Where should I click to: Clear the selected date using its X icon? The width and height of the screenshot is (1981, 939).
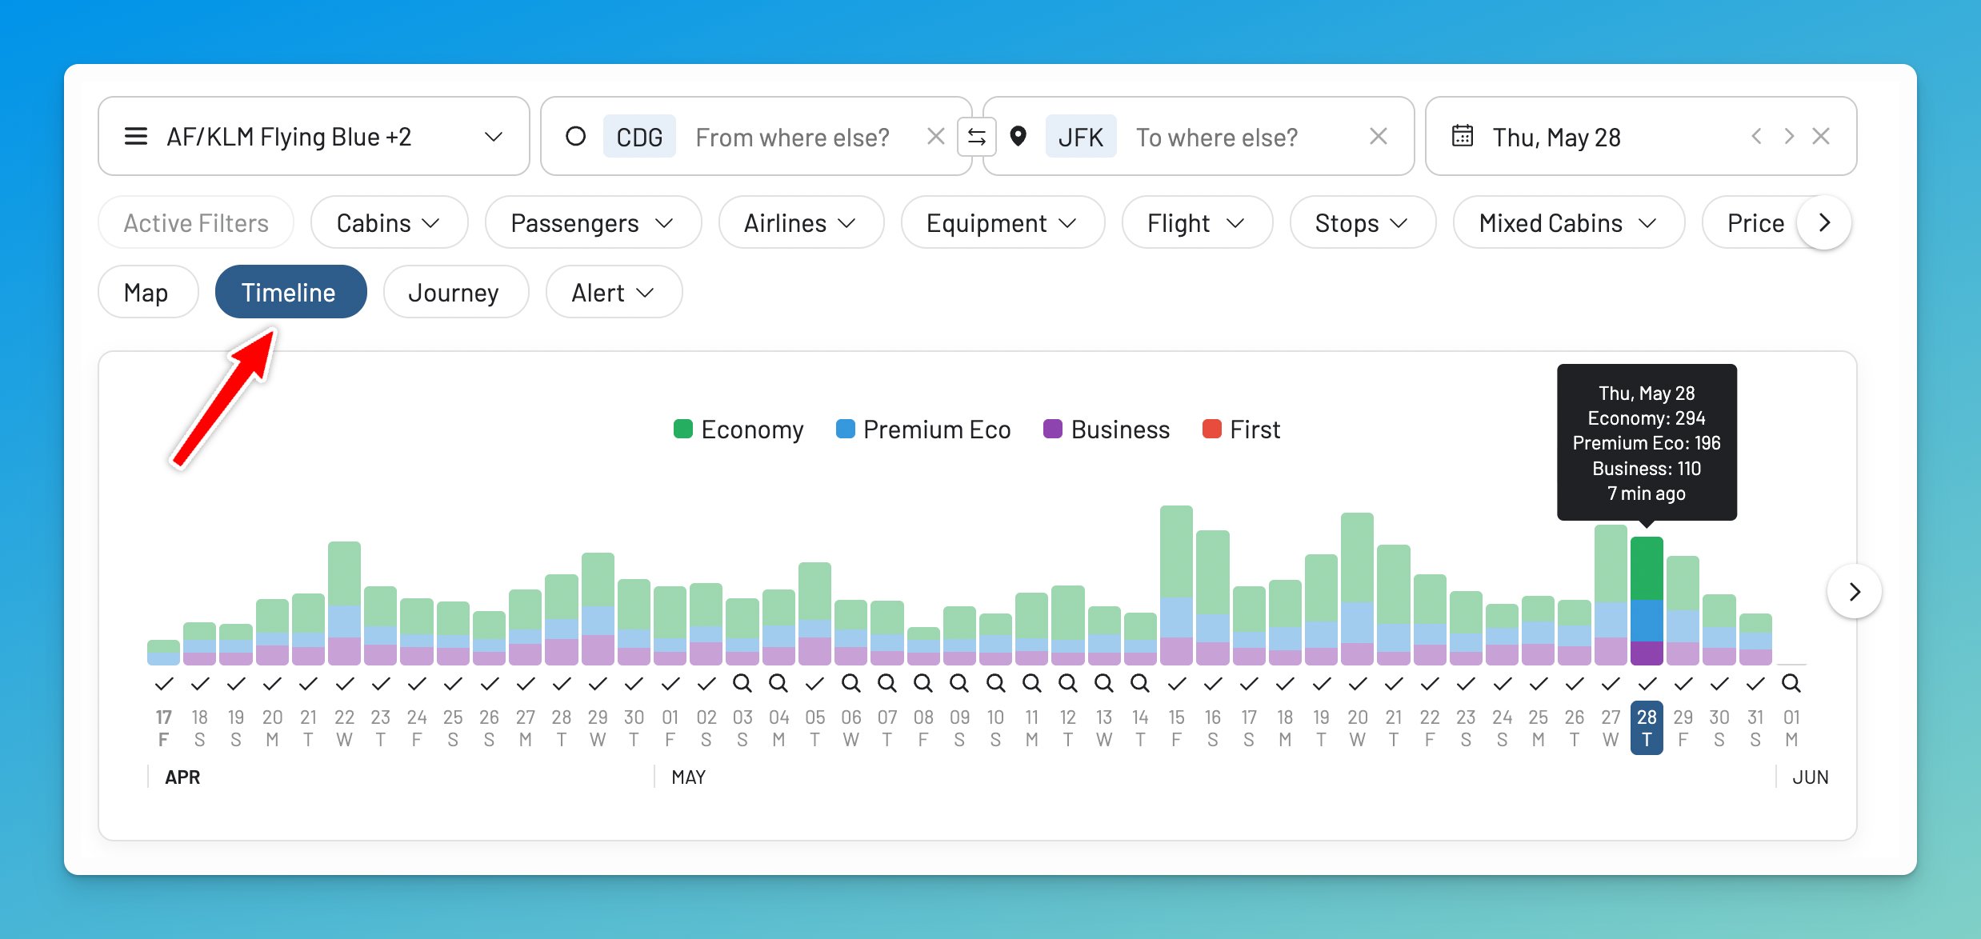pyautogui.click(x=1822, y=136)
